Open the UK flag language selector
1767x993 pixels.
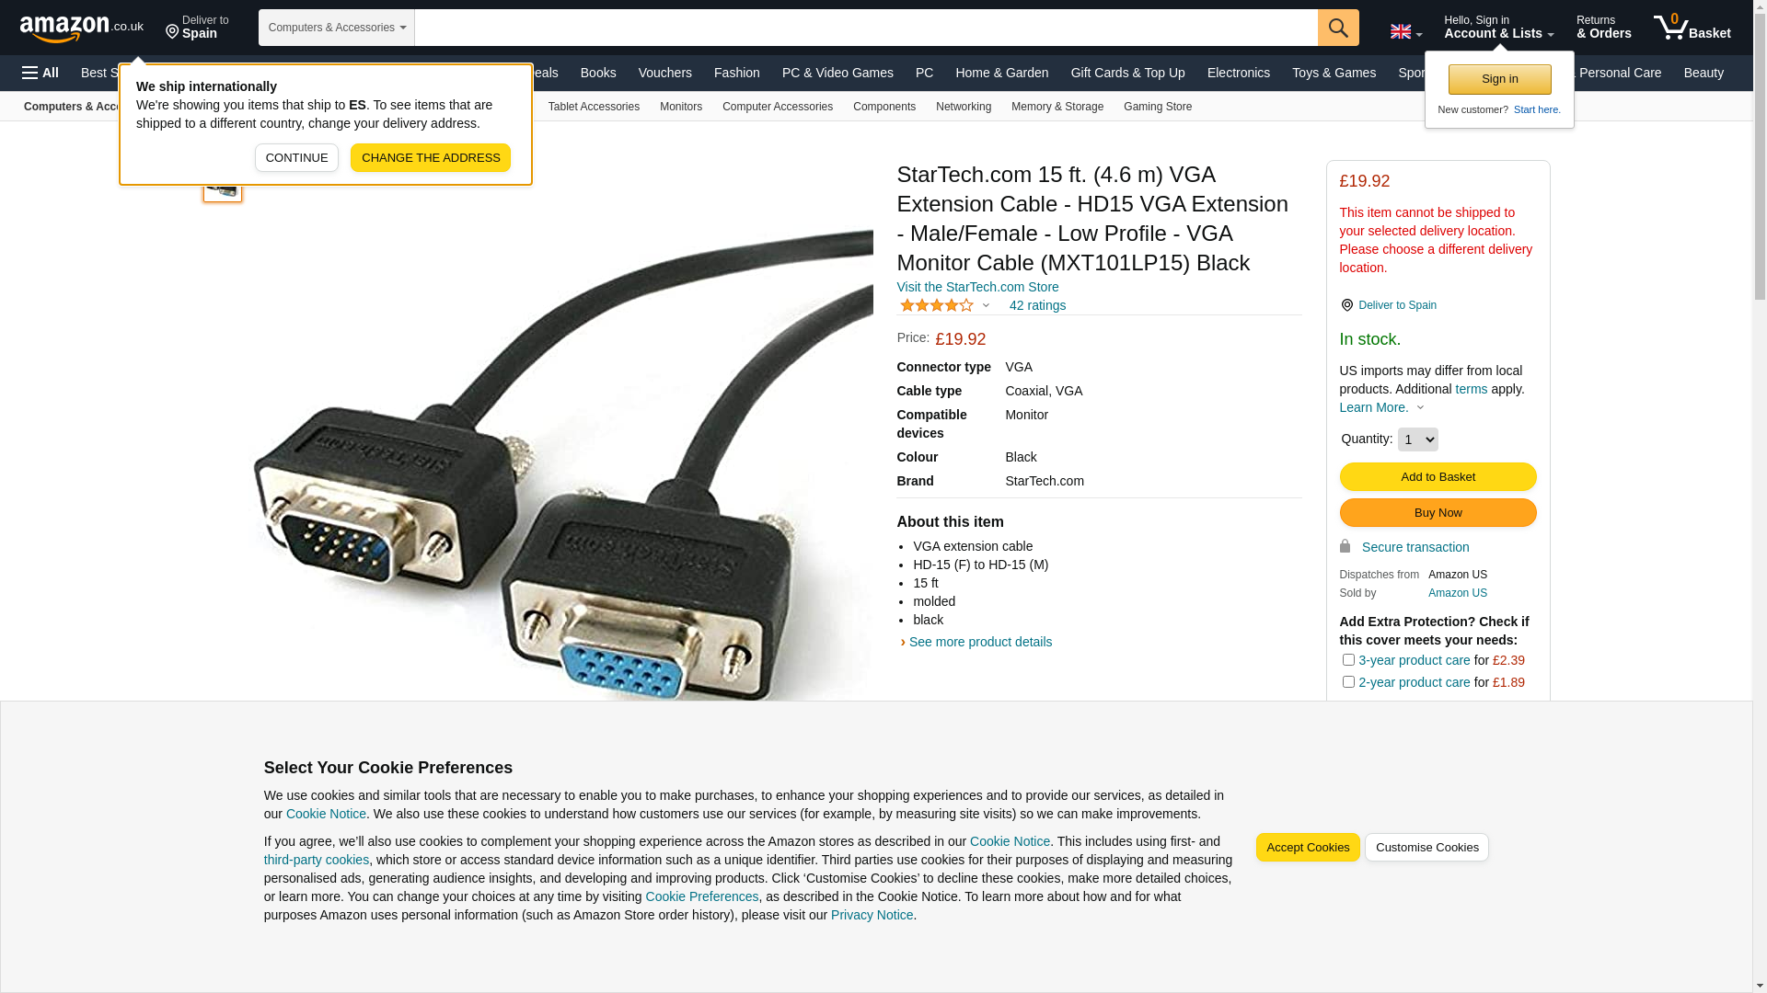click(1406, 31)
